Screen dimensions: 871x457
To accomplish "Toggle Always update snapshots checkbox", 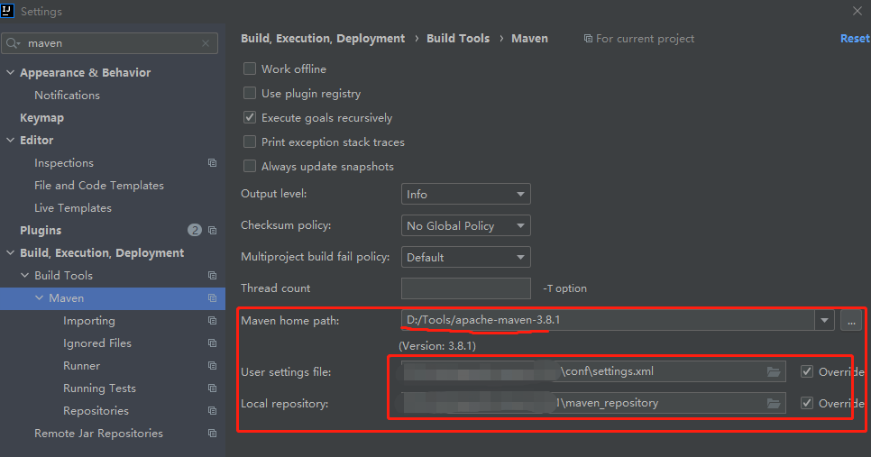I will 250,167.
